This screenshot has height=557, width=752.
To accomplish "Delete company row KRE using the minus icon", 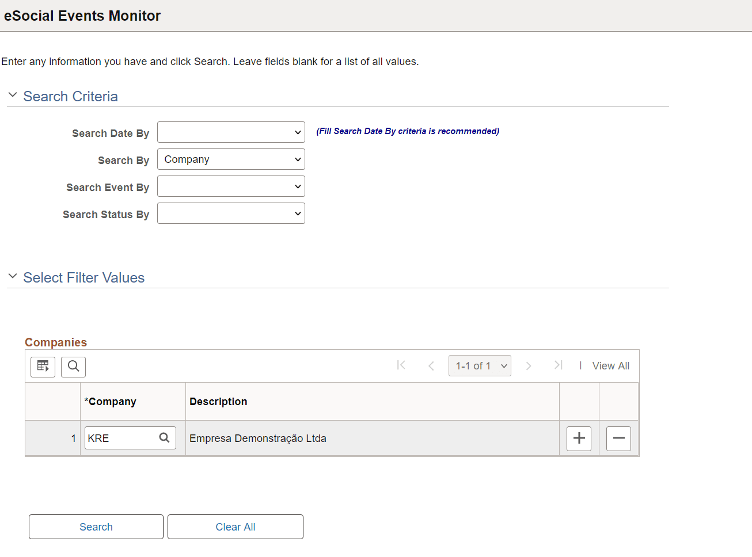I will pos(618,438).
